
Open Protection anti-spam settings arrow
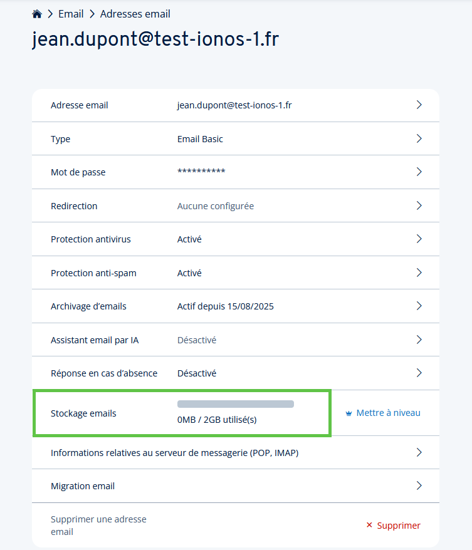pyautogui.click(x=419, y=272)
